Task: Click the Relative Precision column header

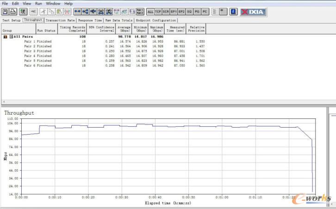Action: (x=196, y=29)
